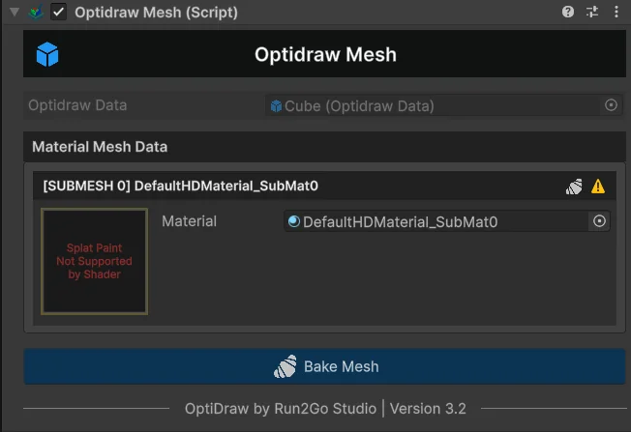Viewport: 631px width, 432px height.
Task: Click the yellow warning triangle icon
Action: point(598,187)
